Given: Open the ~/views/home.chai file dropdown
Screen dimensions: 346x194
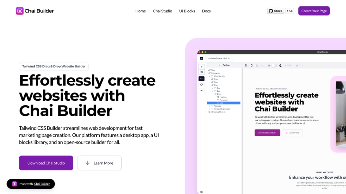Looking at the screenshot, I should point(219,58).
